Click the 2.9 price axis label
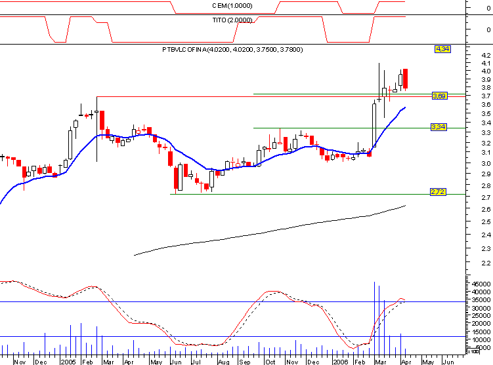 tap(486, 174)
